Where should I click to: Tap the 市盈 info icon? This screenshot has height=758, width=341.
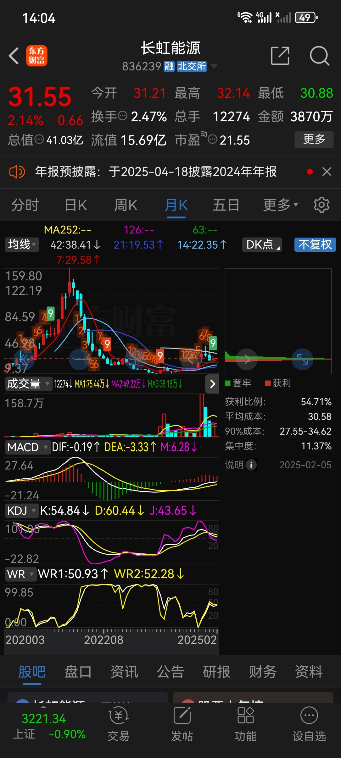pyautogui.click(x=213, y=139)
